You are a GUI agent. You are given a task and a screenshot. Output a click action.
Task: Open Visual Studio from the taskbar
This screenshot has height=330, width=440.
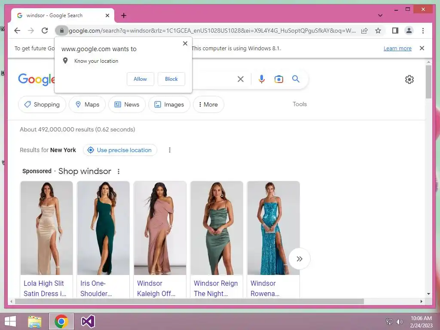[x=88, y=321]
